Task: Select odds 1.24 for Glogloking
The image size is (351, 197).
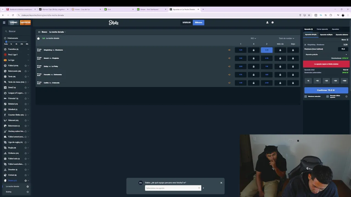Action: click(x=241, y=50)
